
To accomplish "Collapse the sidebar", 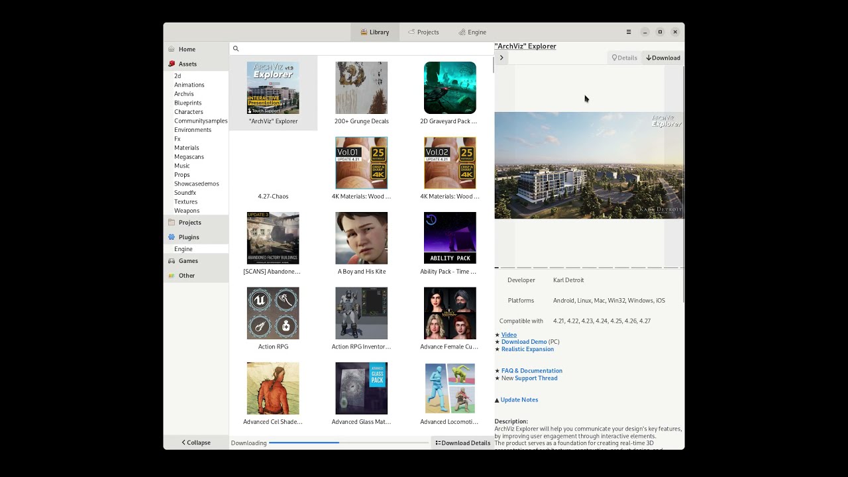I will pos(196,443).
